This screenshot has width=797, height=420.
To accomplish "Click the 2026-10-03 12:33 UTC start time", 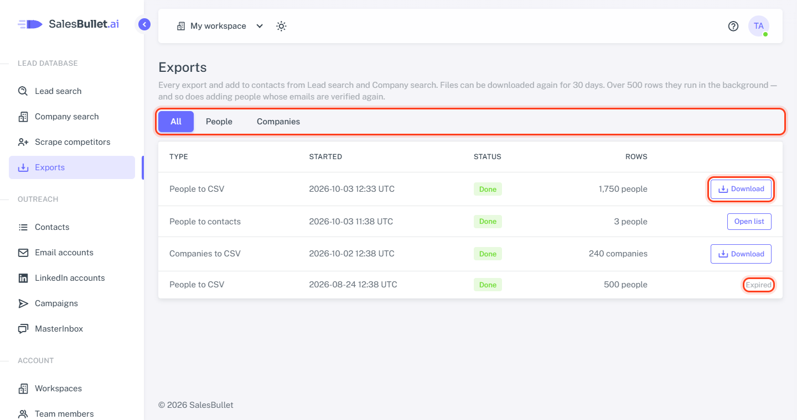I will (352, 189).
